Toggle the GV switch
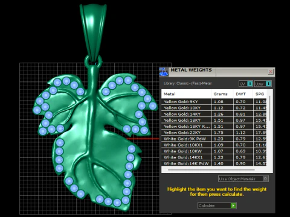This screenshot has height=217, width=290. point(246,84)
